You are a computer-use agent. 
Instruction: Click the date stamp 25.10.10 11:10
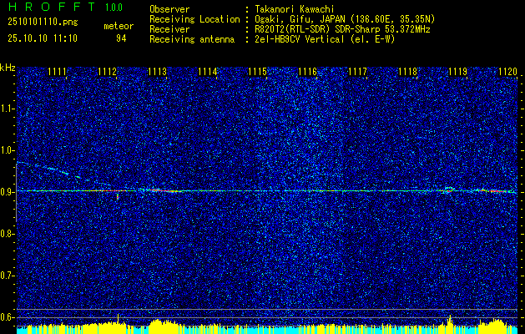click(x=43, y=38)
